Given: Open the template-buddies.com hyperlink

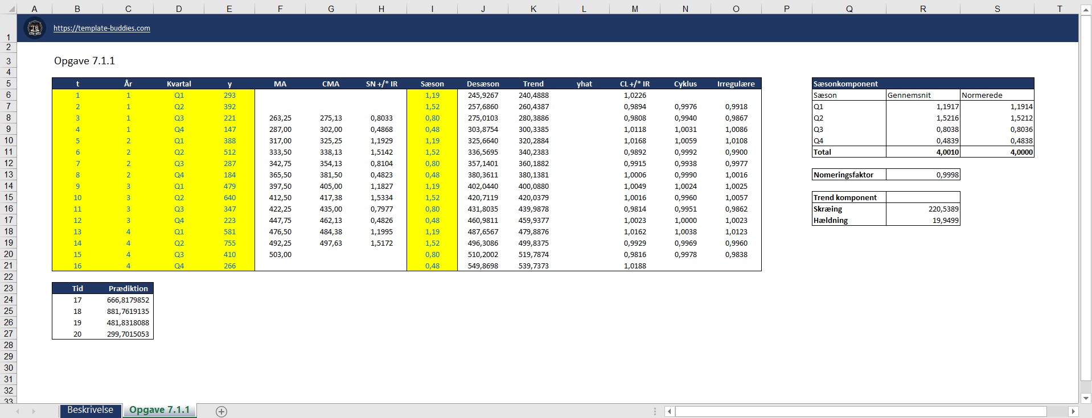Looking at the screenshot, I should point(102,28).
